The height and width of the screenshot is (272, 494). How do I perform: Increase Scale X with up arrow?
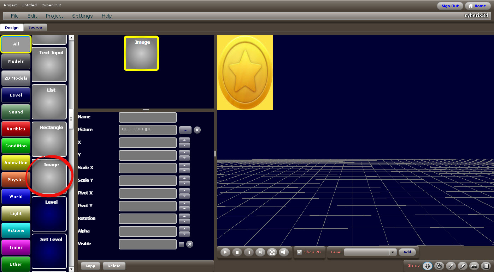point(184,165)
